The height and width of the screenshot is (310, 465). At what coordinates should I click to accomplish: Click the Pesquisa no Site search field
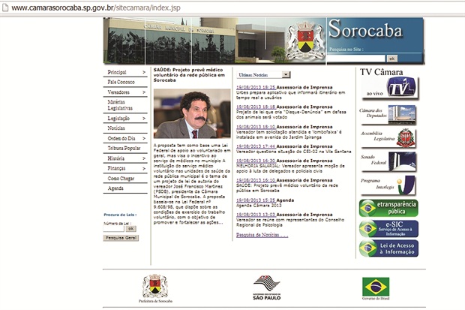point(356,59)
